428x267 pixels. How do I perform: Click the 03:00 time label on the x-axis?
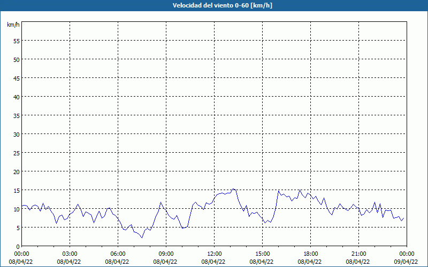coord(70,254)
